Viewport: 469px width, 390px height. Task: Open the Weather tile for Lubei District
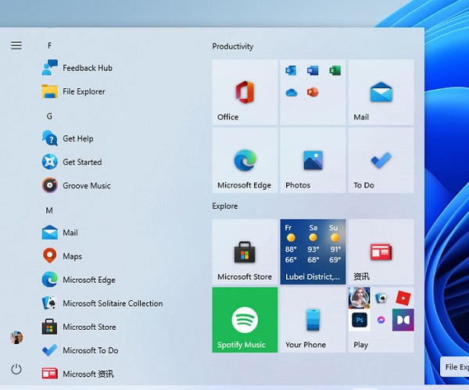click(x=313, y=252)
